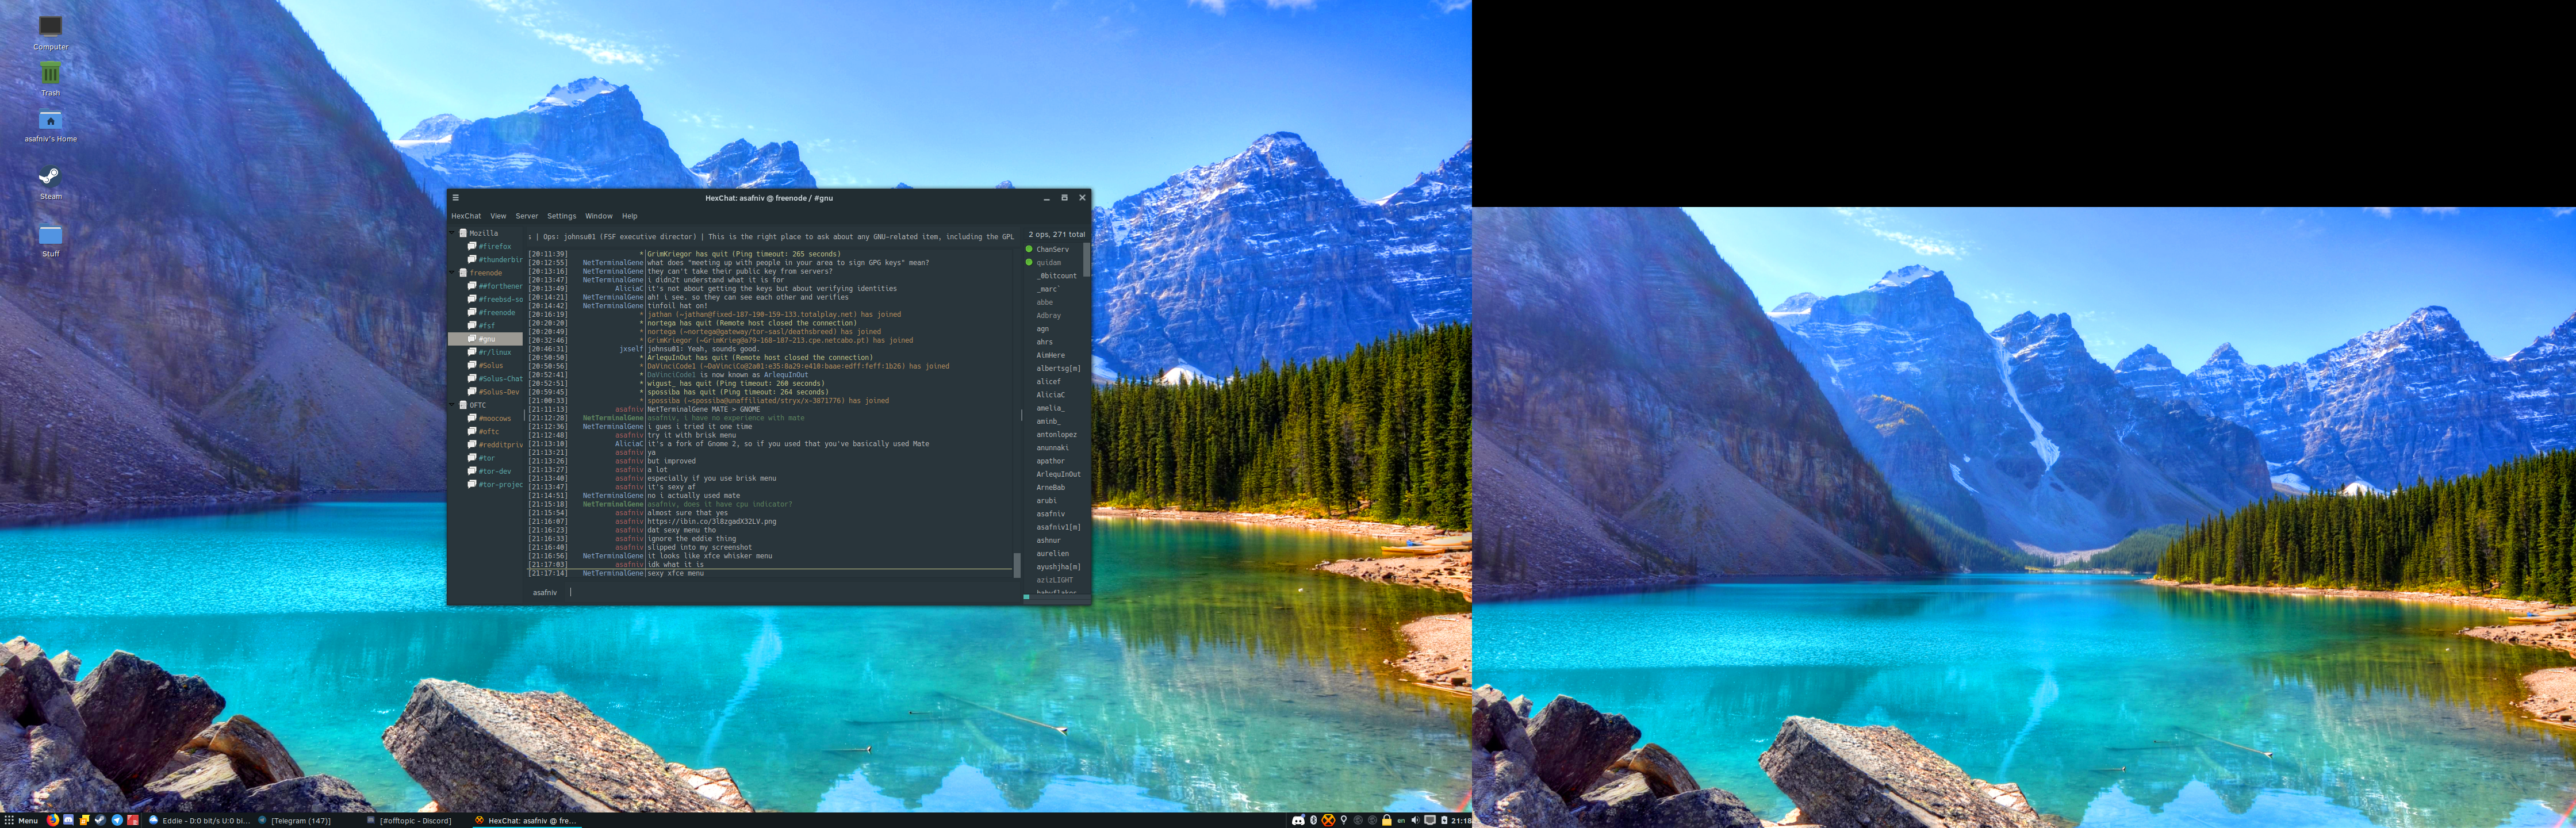Open the ibin.co image link in chat
Image resolution: width=2576 pixels, height=828 pixels.
point(711,521)
